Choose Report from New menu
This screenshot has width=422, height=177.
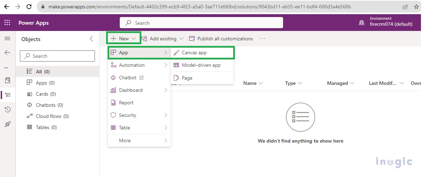(139, 103)
